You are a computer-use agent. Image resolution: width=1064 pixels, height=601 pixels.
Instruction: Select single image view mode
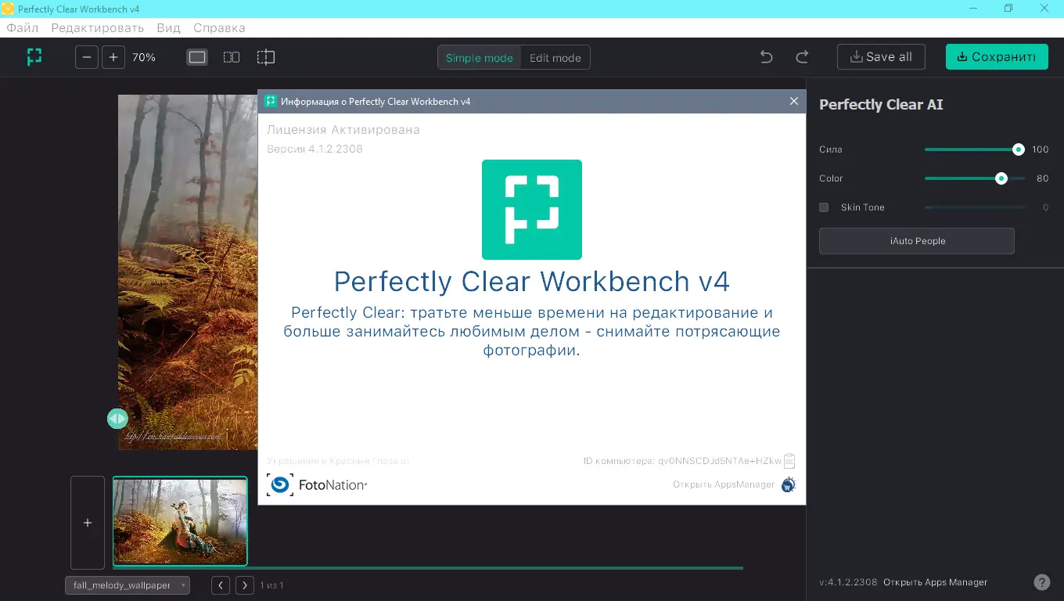tap(197, 57)
